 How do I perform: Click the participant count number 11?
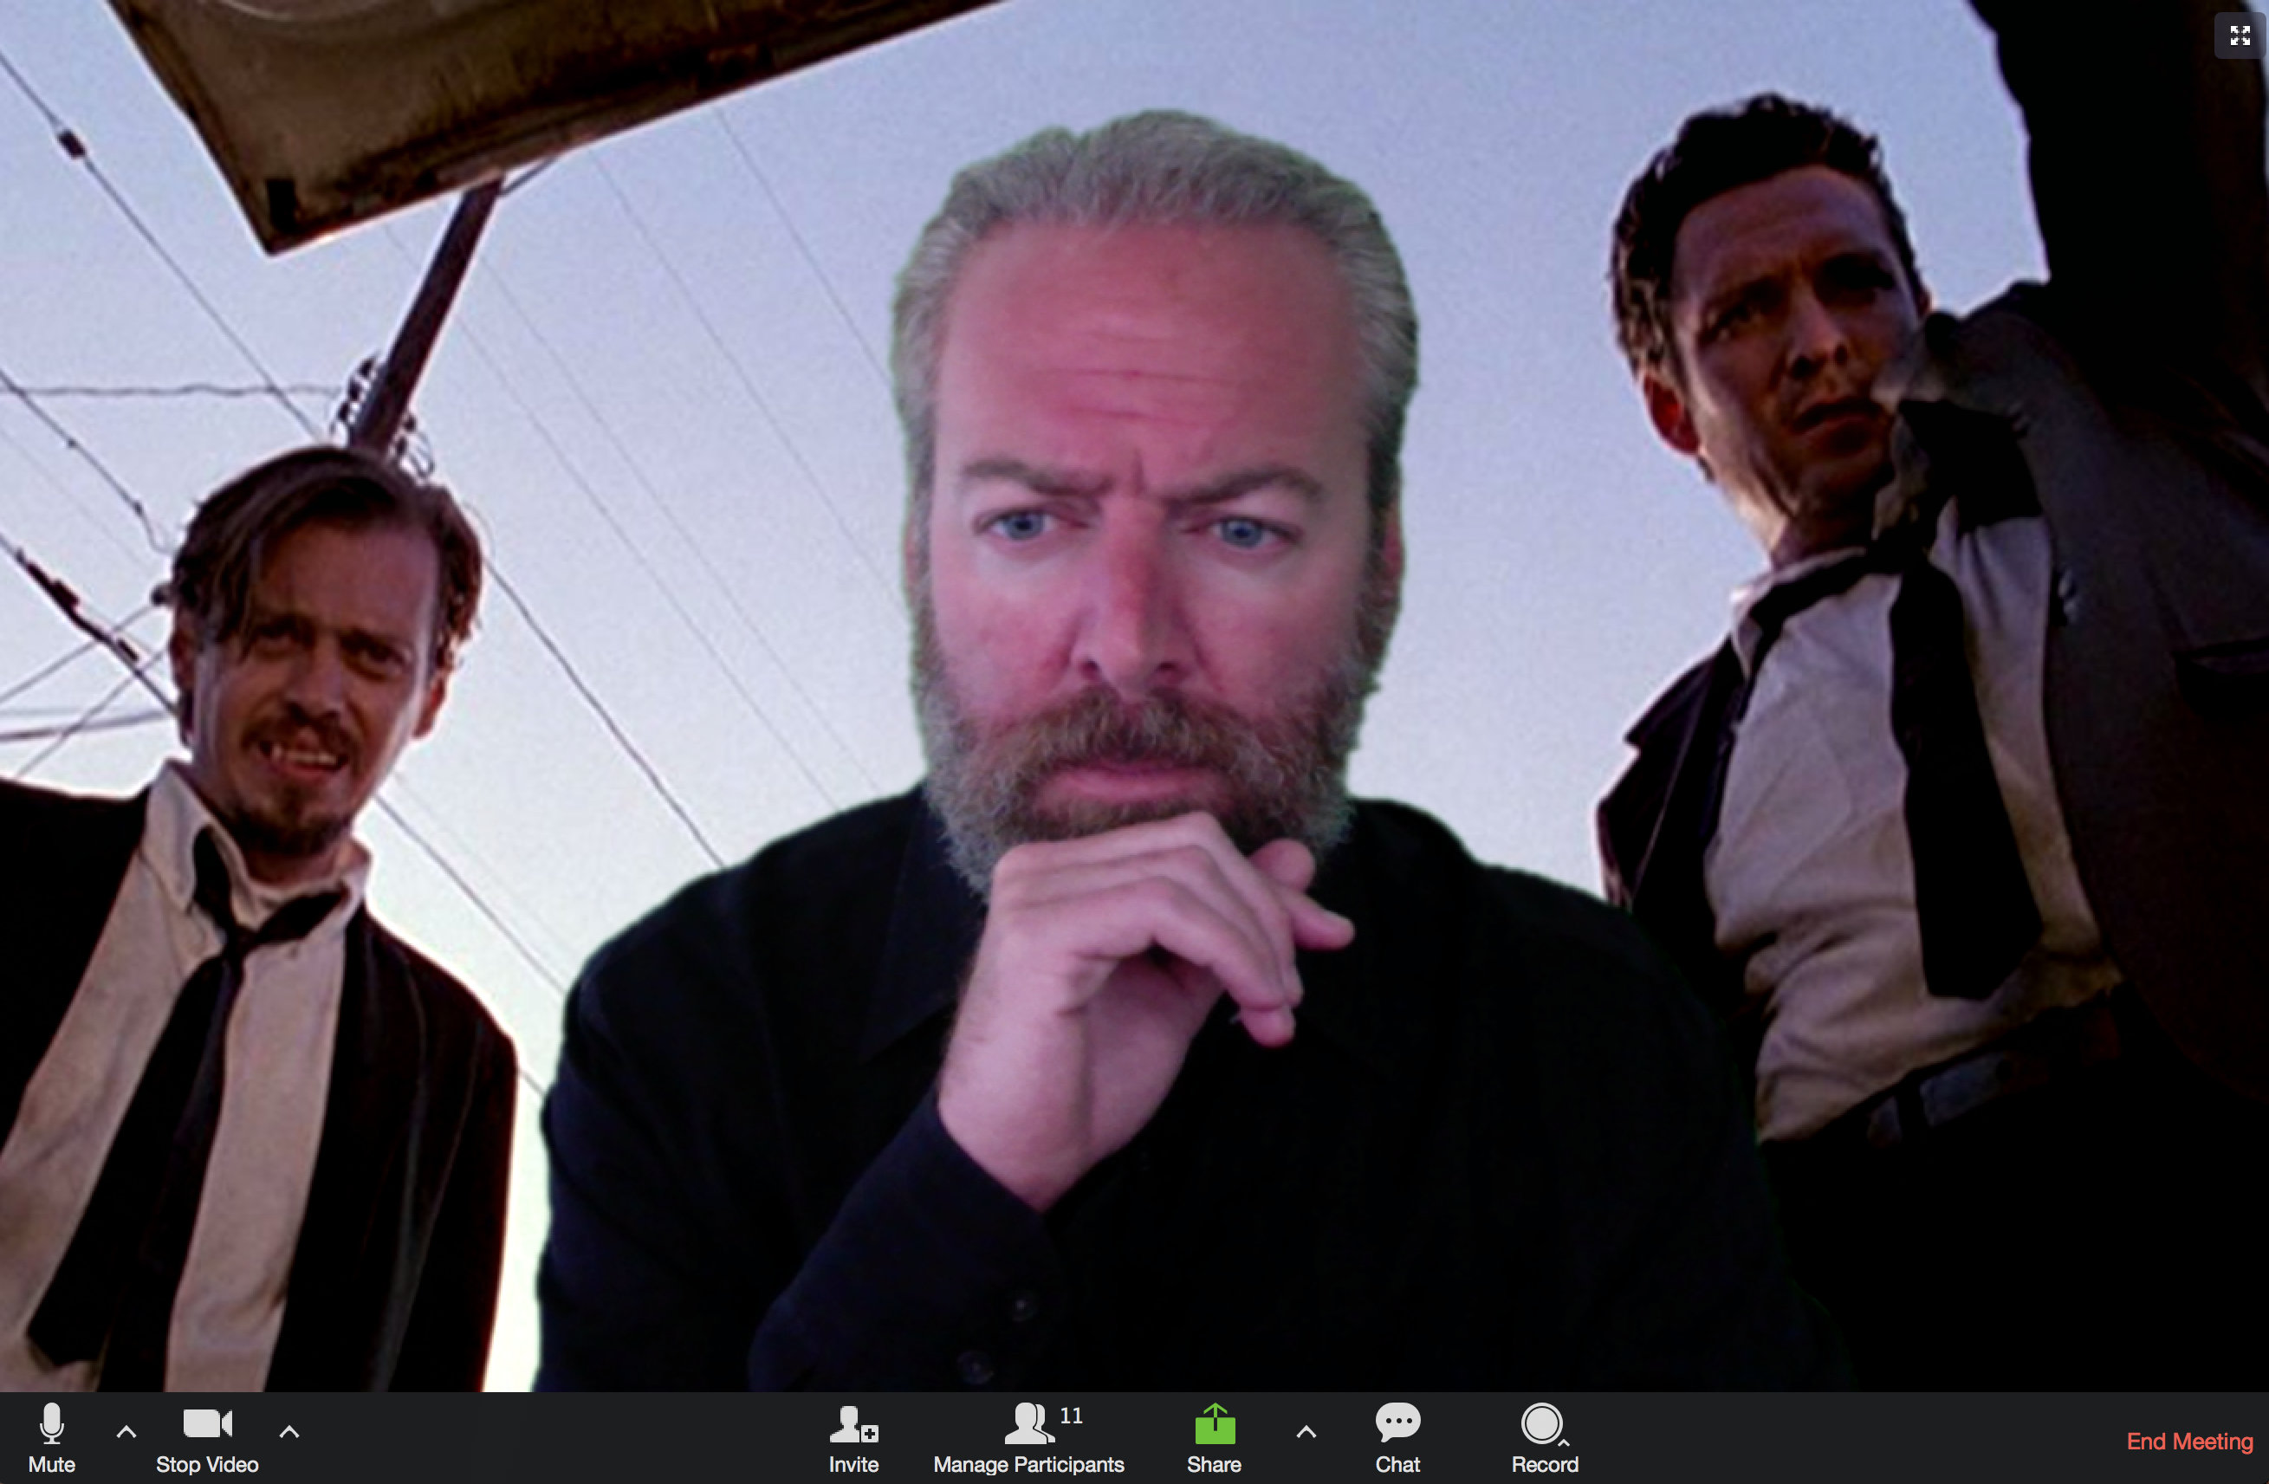click(x=1071, y=1416)
